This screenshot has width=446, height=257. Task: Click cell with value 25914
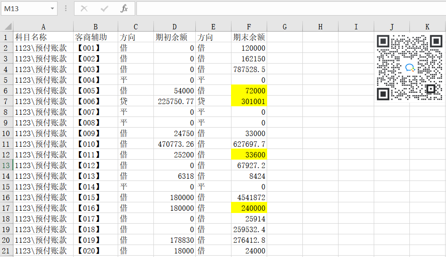(x=249, y=219)
